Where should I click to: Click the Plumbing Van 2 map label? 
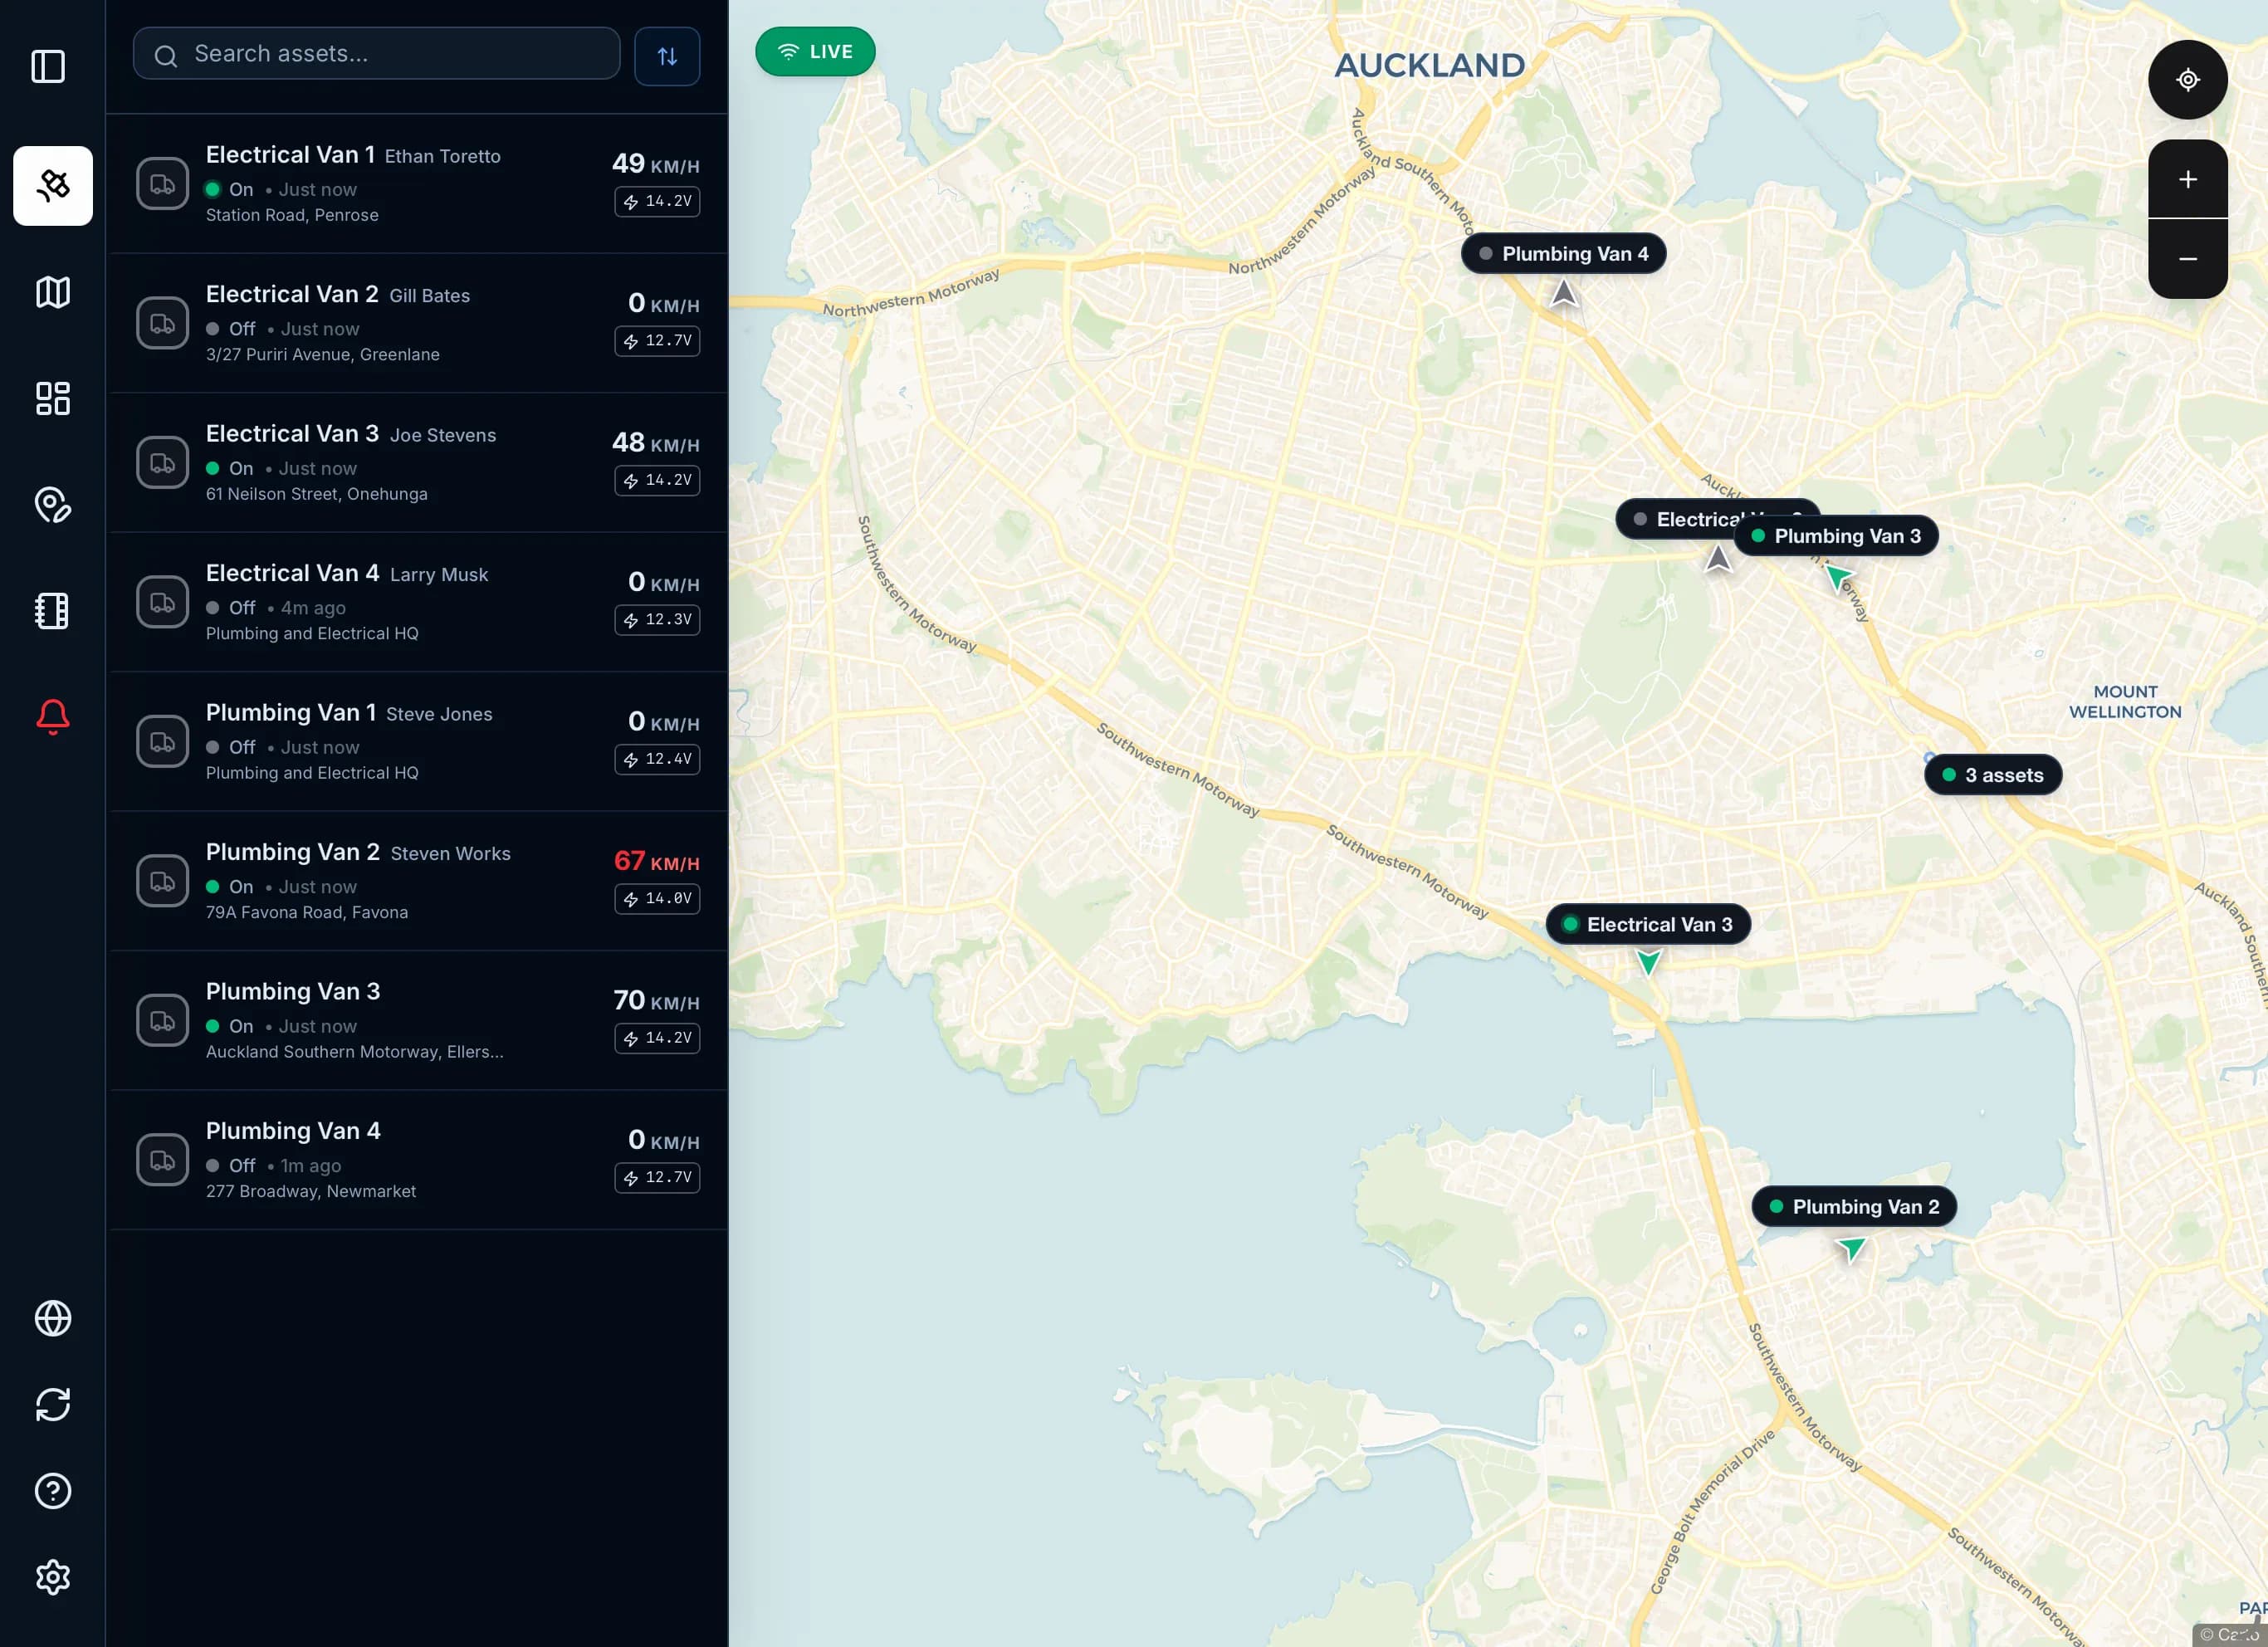coord(1854,1207)
